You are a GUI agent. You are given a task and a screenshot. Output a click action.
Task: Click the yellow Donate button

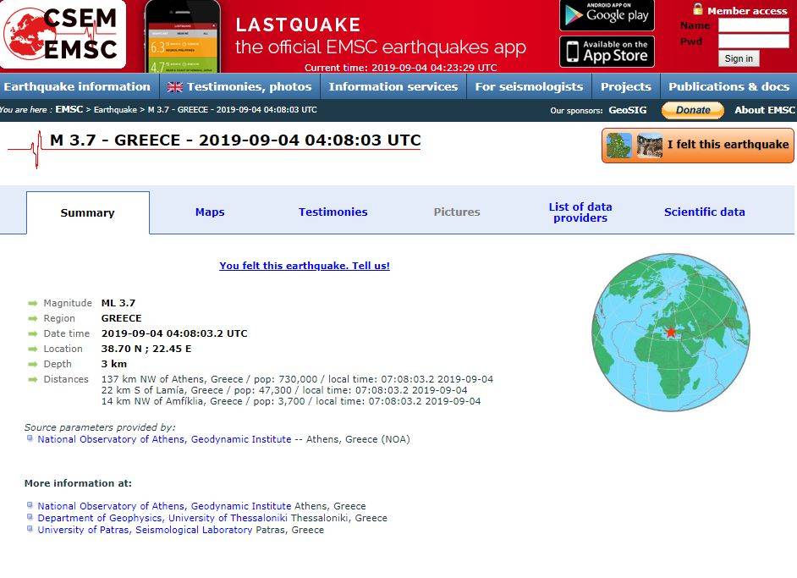point(693,110)
